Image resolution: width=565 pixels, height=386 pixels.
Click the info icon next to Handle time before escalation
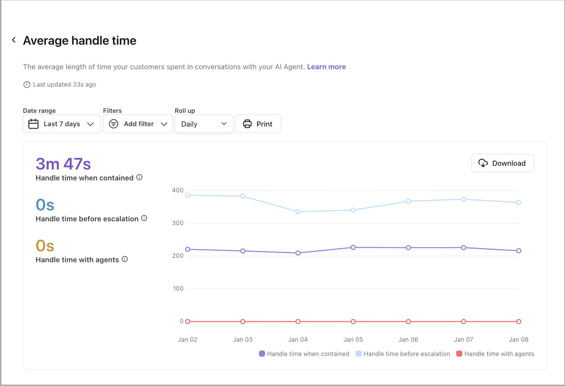coord(144,218)
